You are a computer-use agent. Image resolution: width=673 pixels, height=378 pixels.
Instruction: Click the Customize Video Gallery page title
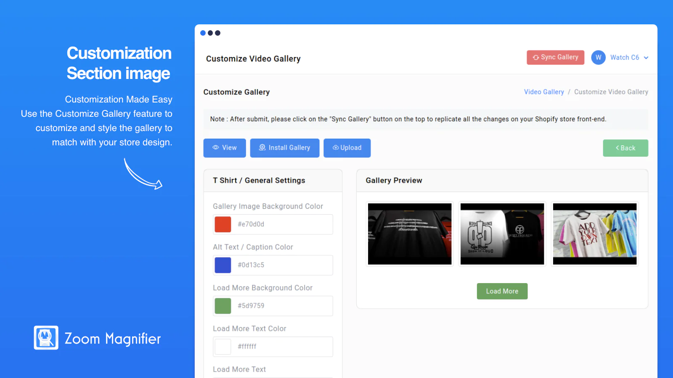tap(253, 59)
